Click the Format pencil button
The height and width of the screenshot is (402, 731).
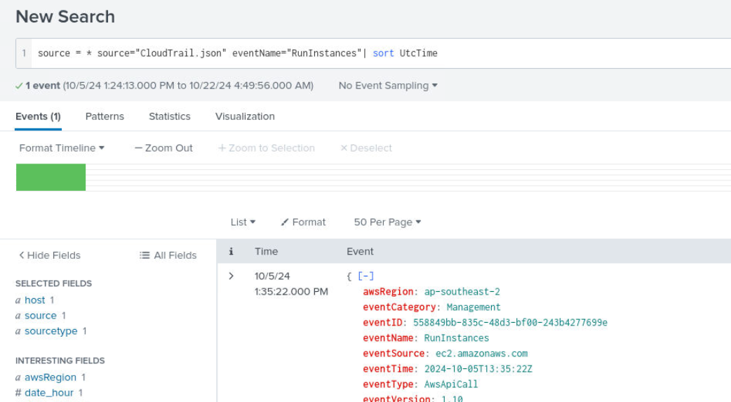click(303, 222)
